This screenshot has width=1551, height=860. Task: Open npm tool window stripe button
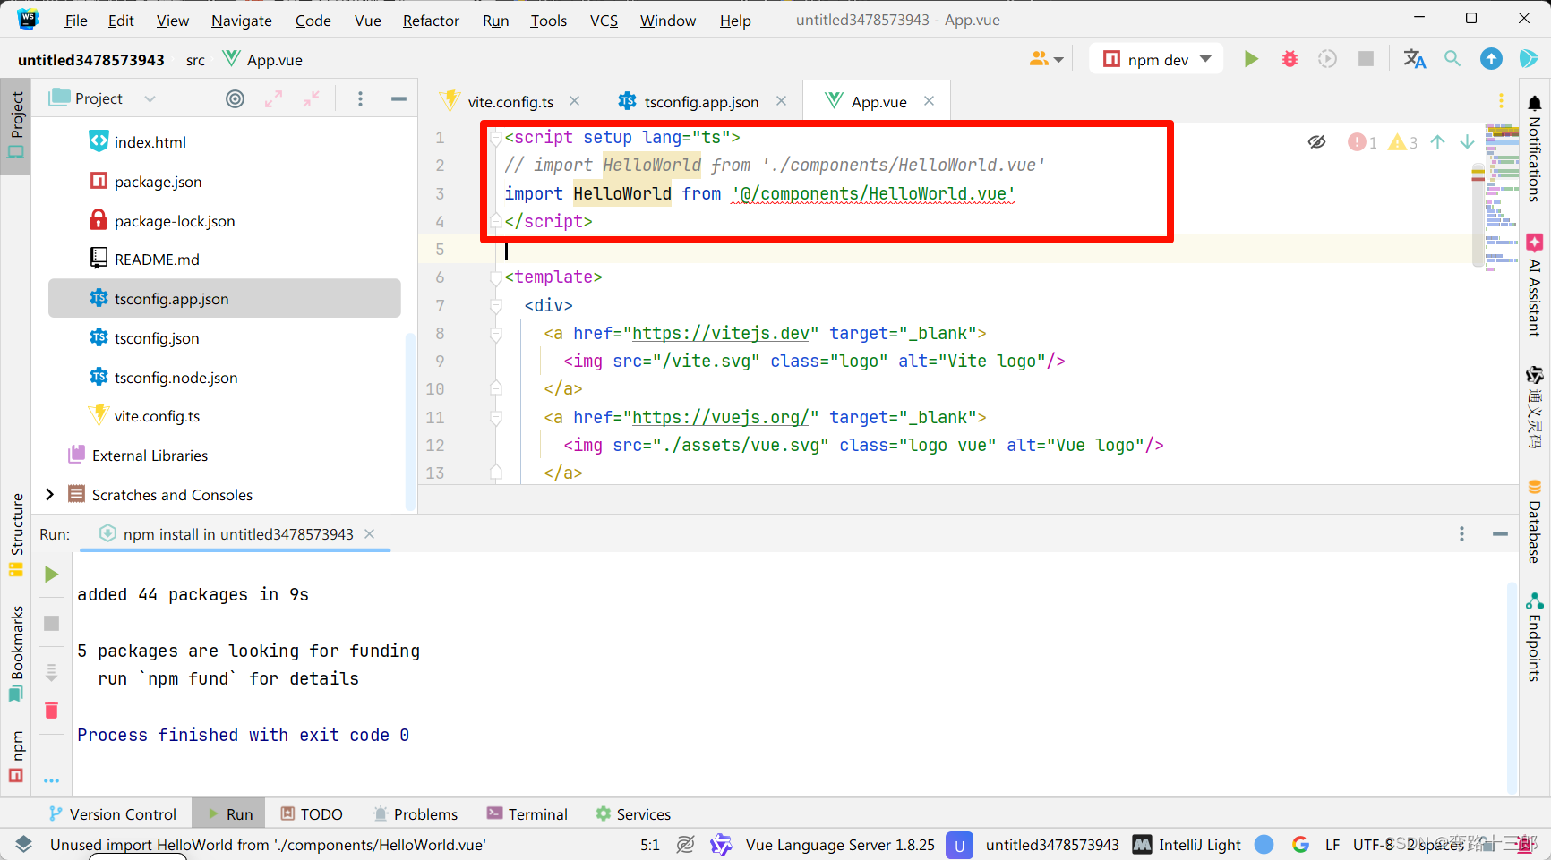click(x=16, y=757)
